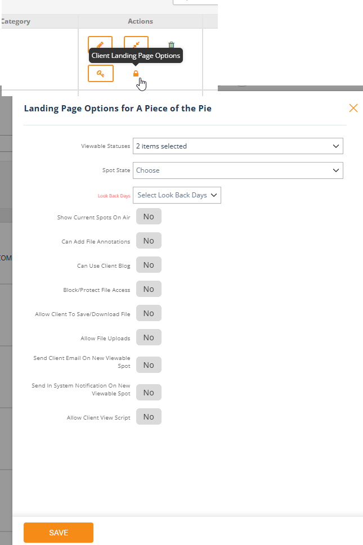Click the key icon button

point(101,73)
